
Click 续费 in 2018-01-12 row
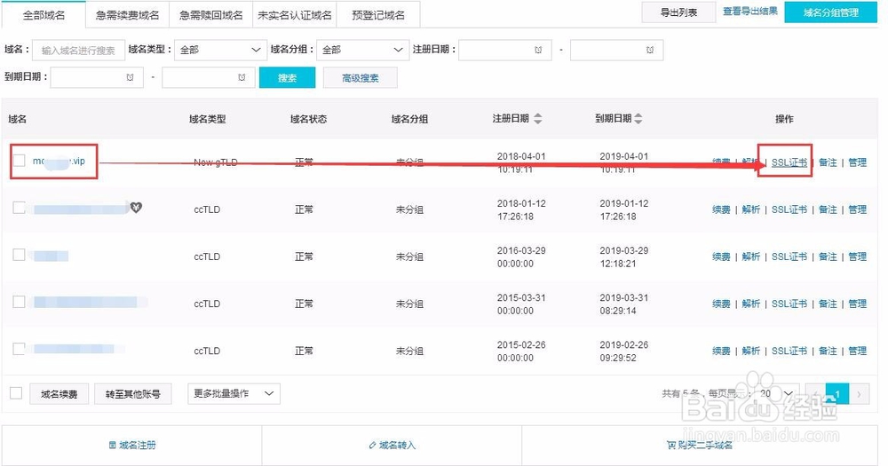coord(721,209)
